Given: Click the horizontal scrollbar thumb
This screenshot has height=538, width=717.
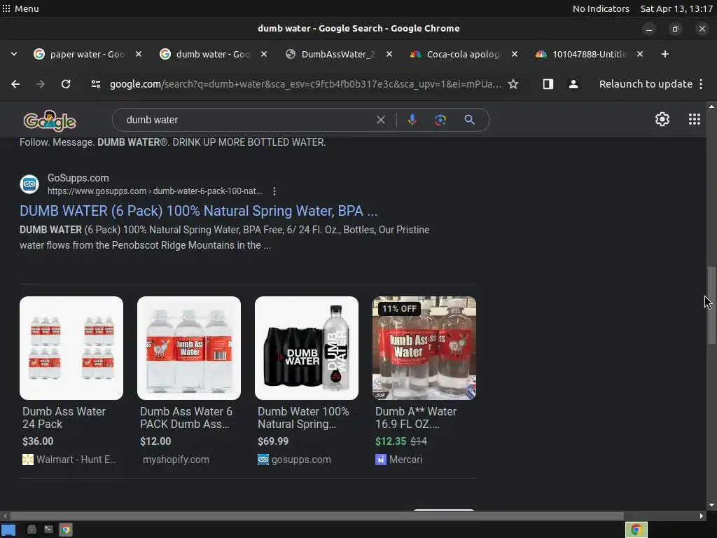Looking at the screenshot, I should tap(316, 516).
